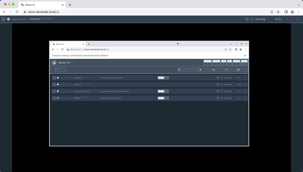The height and width of the screenshot is (172, 303).
Task: Open the outer browser three-dot menu
Action: coord(299,12)
